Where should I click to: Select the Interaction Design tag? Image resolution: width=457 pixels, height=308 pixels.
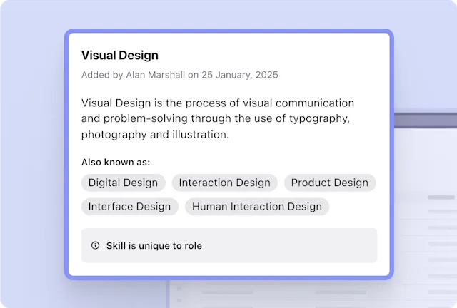[x=225, y=183]
